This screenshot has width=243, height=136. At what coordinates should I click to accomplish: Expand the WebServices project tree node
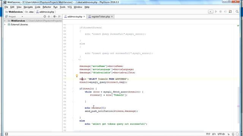pyautogui.click(x=5, y=21)
